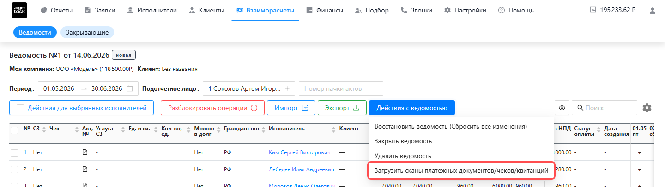Click the wallet balance 195 233.62 ₽

pyautogui.click(x=613, y=10)
